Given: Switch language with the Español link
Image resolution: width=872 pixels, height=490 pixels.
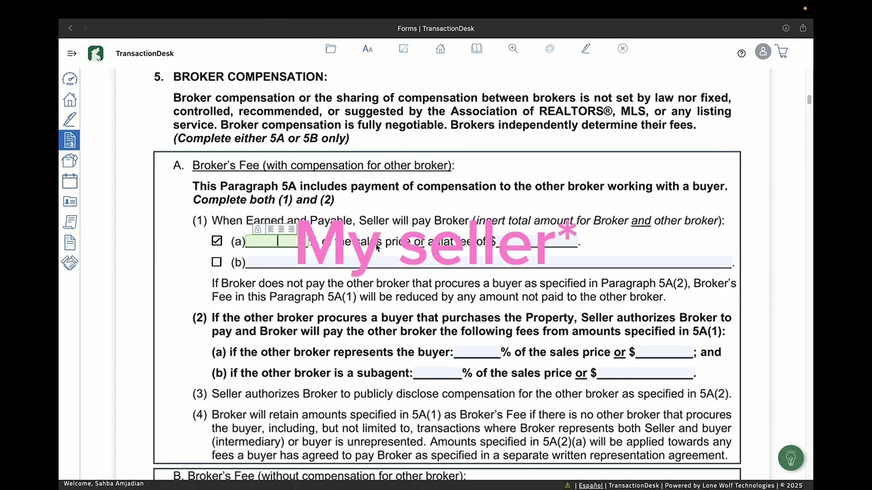Looking at the screenshot, I should (591, 485).
